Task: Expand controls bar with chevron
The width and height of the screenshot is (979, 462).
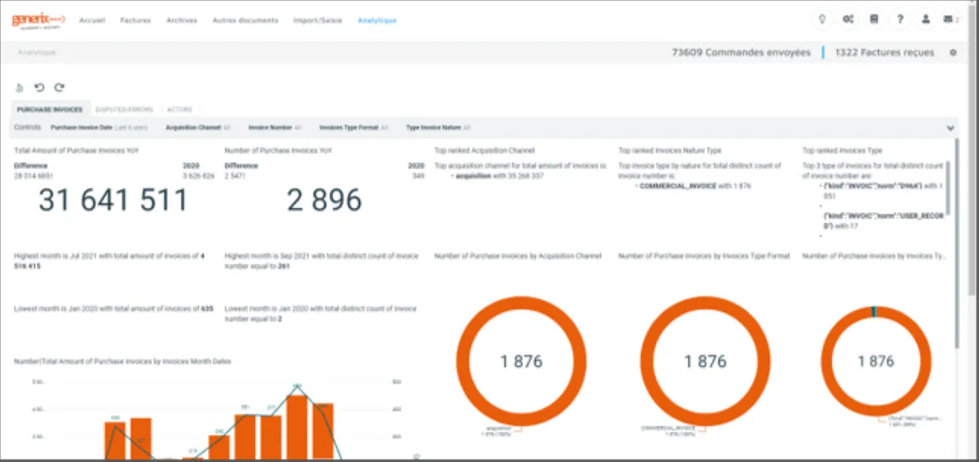Action: point(950,128)
